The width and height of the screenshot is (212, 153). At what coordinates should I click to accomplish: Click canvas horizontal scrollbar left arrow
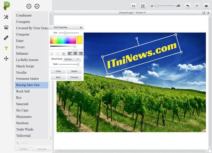coord(55,151)
